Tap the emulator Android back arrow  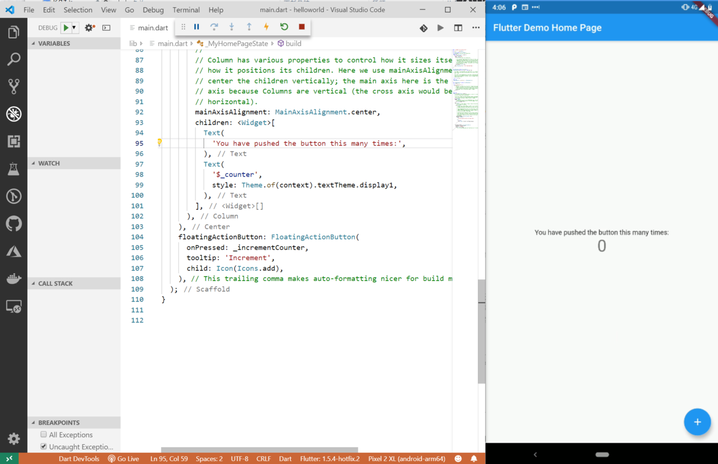(535, 454)
